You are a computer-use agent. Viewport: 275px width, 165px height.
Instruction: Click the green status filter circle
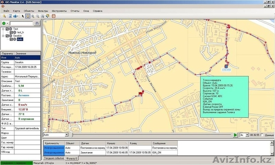coord(4,23)
